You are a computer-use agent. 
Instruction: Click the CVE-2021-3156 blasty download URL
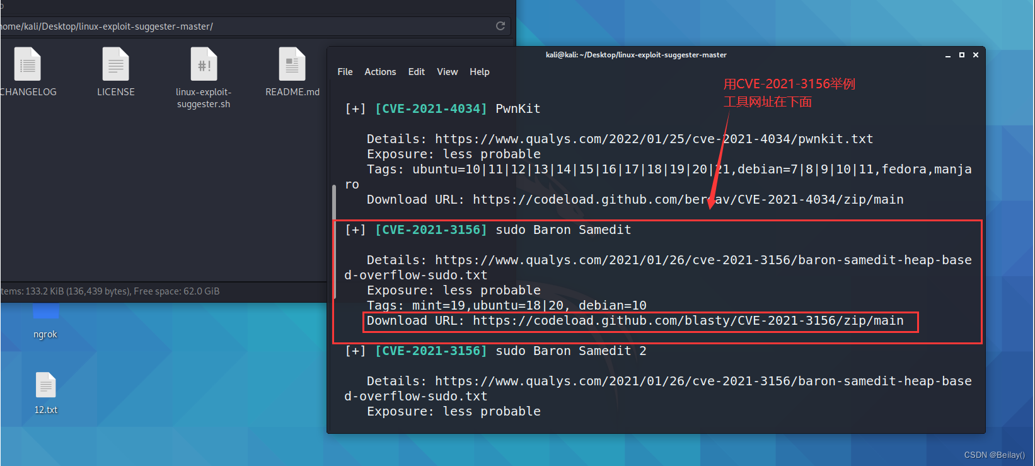(x=688, y=320)
